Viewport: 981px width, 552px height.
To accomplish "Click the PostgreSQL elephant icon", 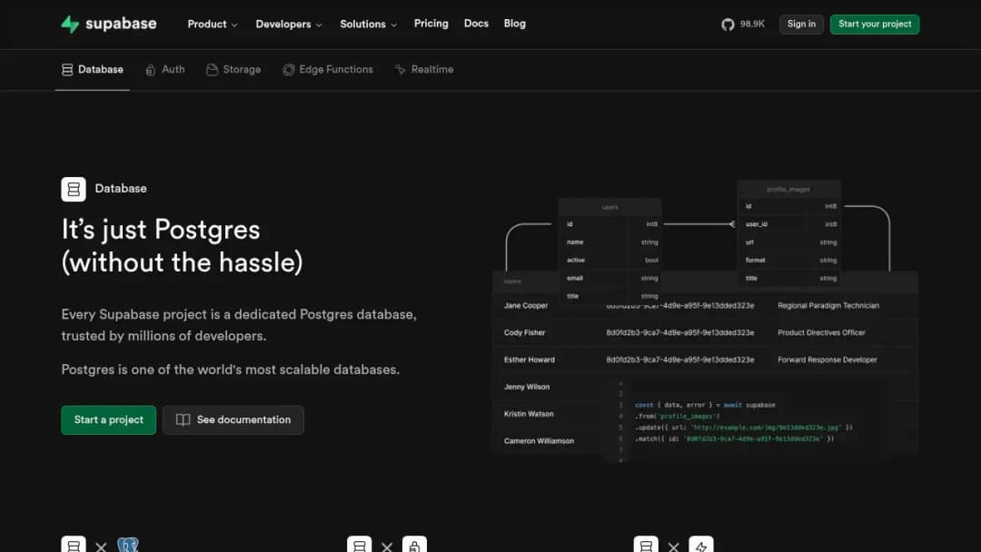I will pos(128,545).
